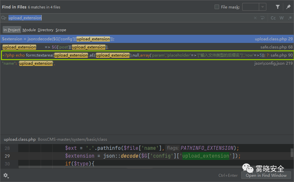
Task: Select the Directory scope tab
Action: 46,30
